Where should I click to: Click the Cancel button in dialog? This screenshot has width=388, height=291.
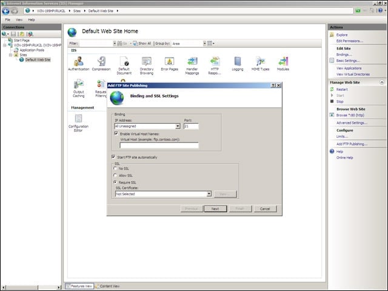[265, 209]
